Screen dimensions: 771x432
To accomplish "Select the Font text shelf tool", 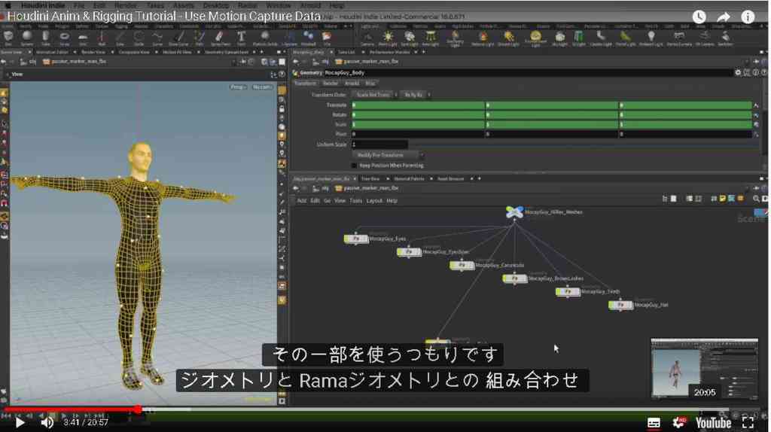I will point(241,37).
